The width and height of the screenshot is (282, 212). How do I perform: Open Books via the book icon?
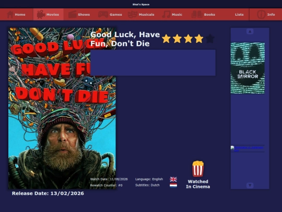click(x=197, y=15)
